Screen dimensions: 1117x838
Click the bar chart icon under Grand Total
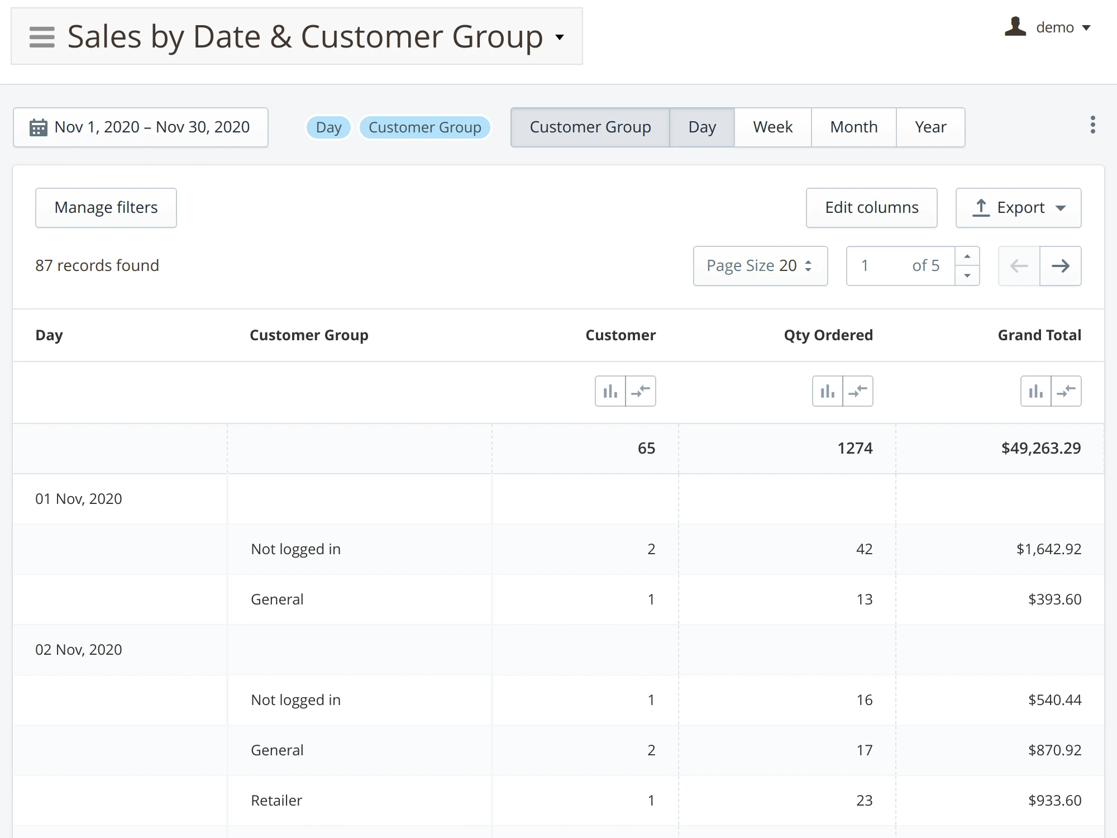click(x=1035, y=391)
